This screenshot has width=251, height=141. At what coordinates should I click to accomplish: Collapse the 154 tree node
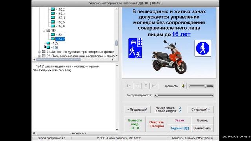pyautogui.click(x=44, y=31)
